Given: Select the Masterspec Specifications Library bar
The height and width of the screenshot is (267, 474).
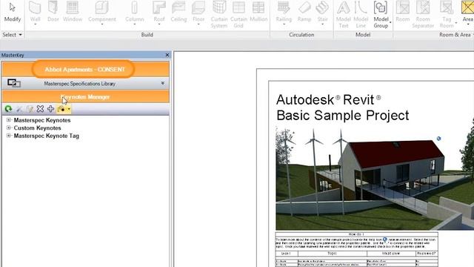Looking at the screenshot, I should pyautogui.click(x=86, y=83).
